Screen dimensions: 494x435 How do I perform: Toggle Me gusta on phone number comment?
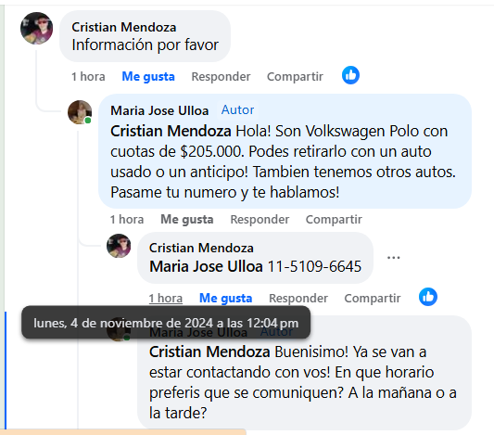(x=225, y=299)
